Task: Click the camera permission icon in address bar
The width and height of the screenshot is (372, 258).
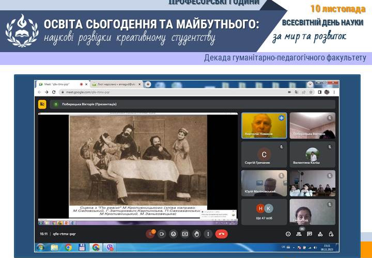Action: pyautogui.click(x=289, y=92)
